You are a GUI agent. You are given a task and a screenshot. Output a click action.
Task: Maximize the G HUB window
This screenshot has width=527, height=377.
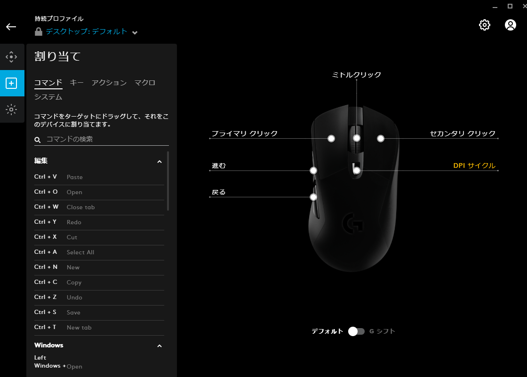(x=510, y=6)
